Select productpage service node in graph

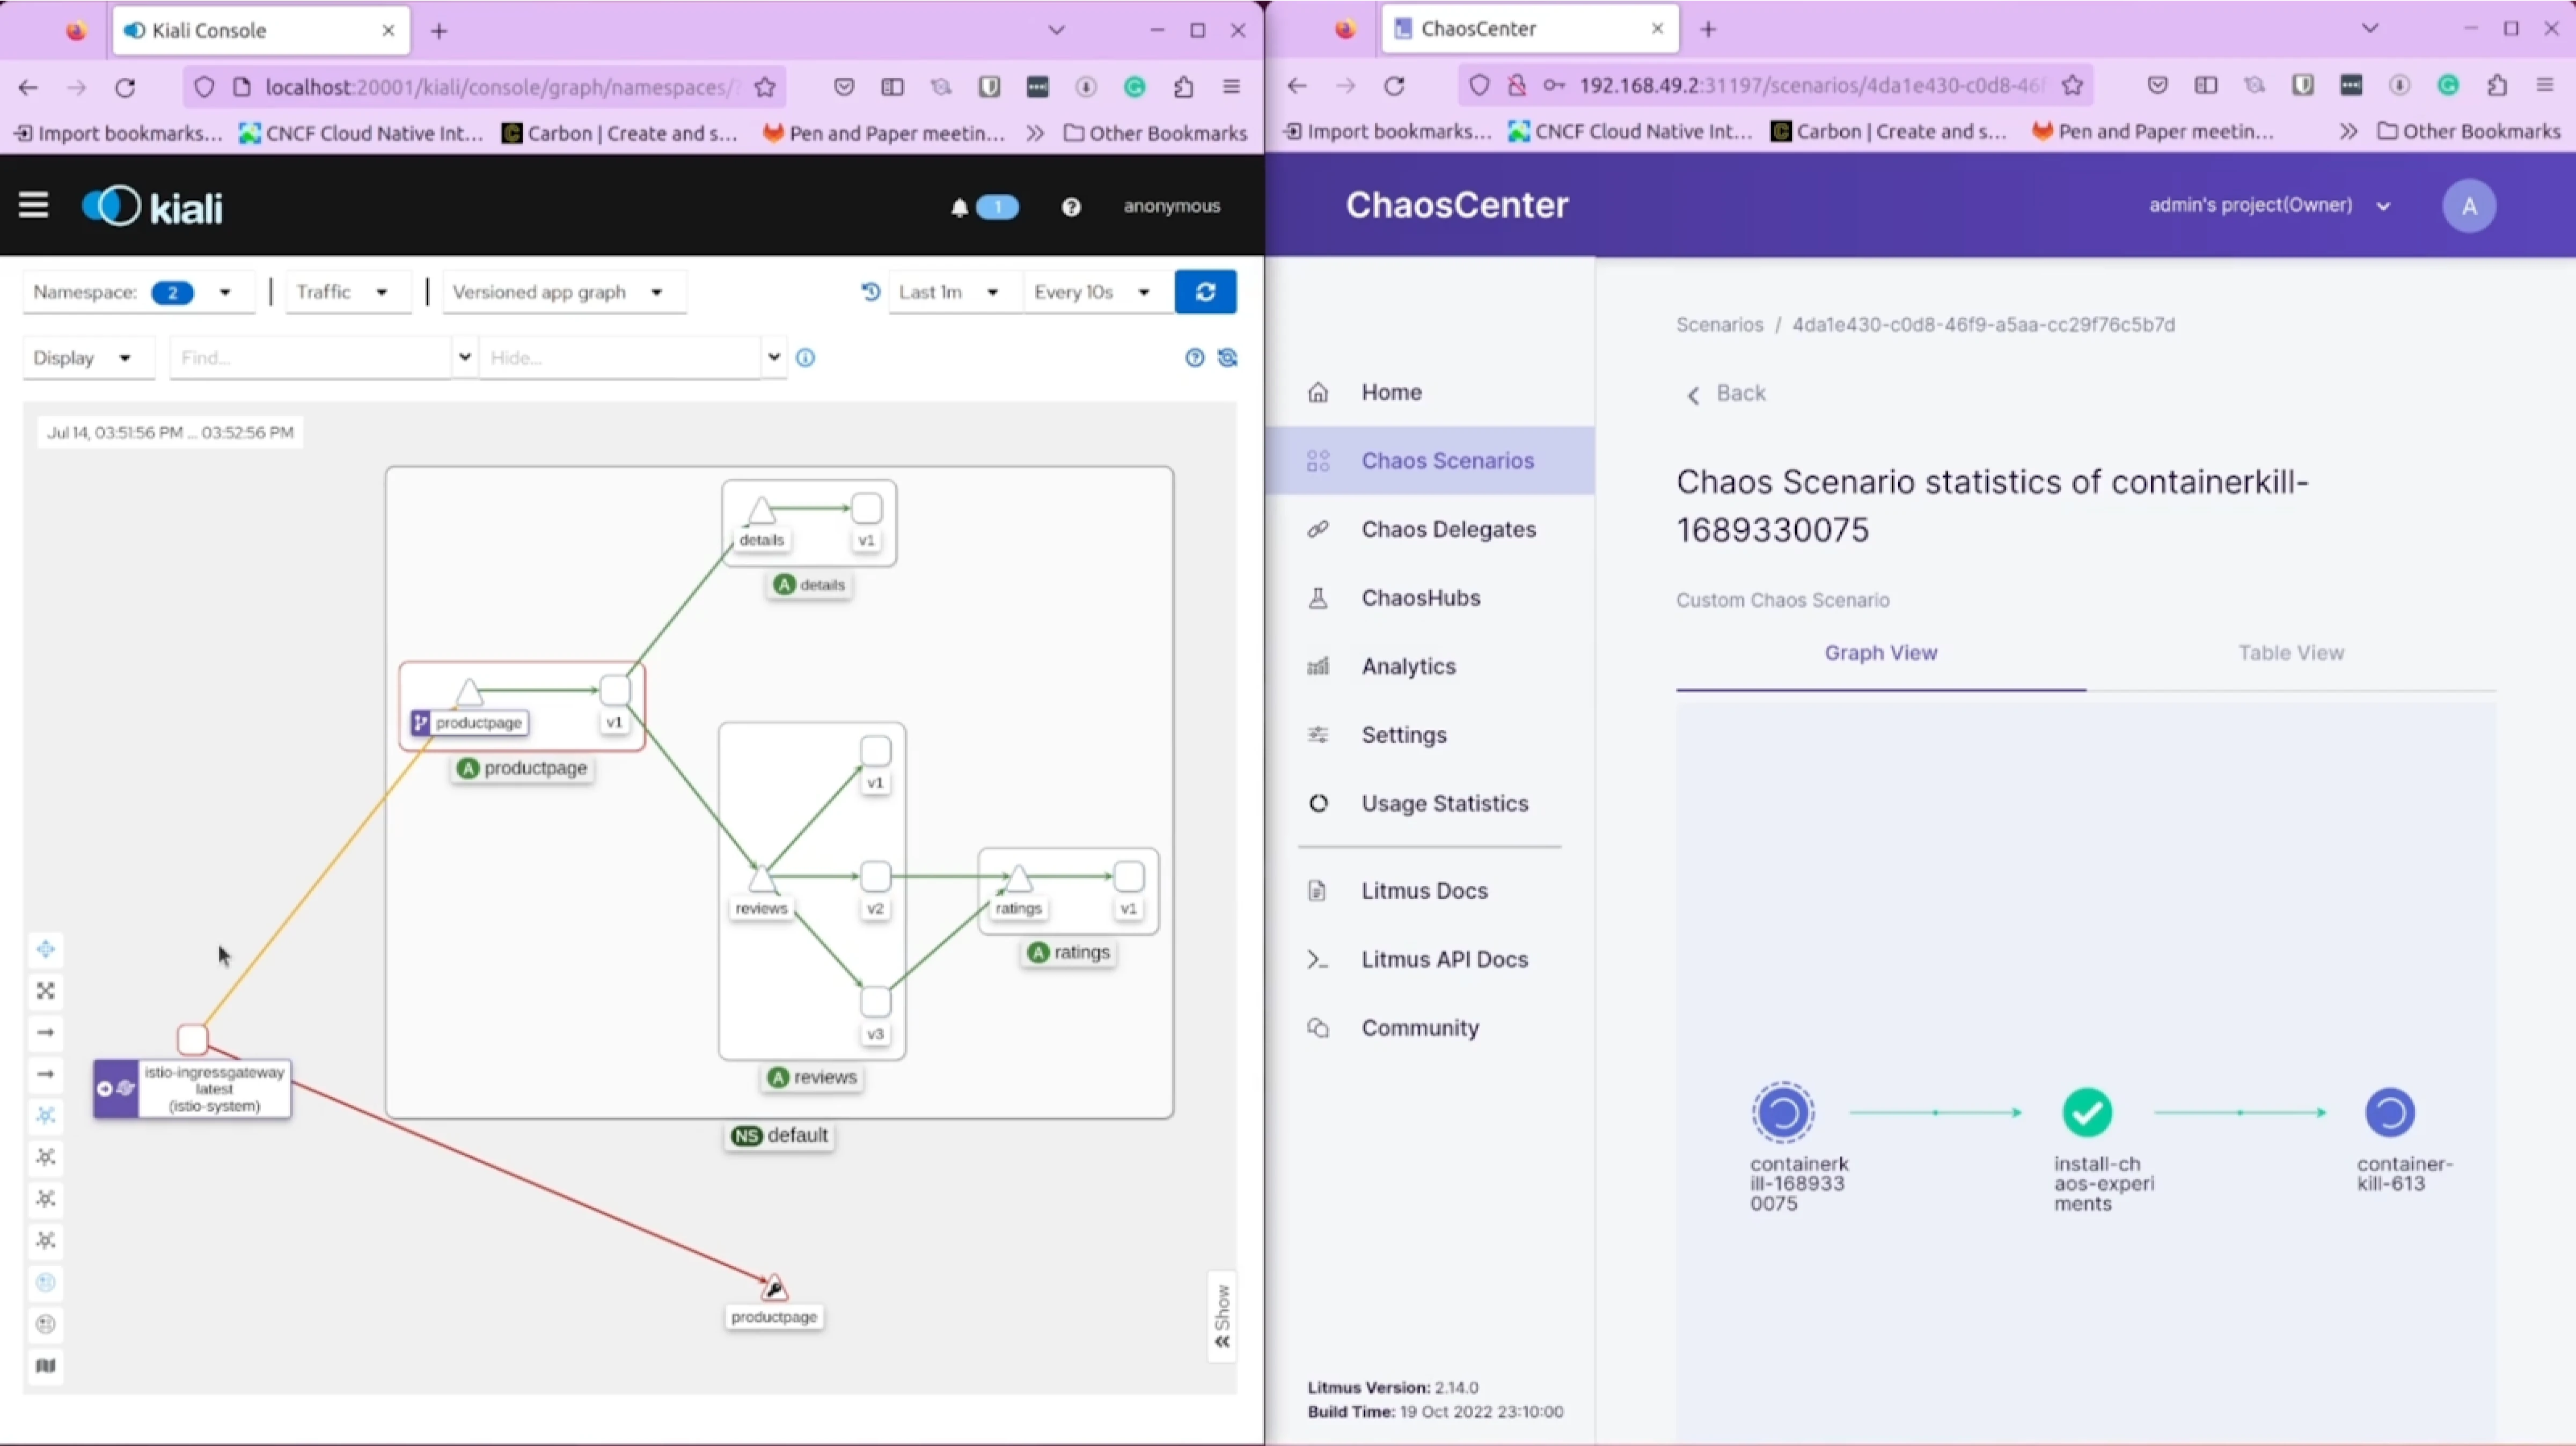(469, 693)
